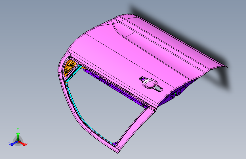This screenshot has width=246, height=159.
Task: Click the blue Z axis of the orientation triad
Action: tap(13, 143)
